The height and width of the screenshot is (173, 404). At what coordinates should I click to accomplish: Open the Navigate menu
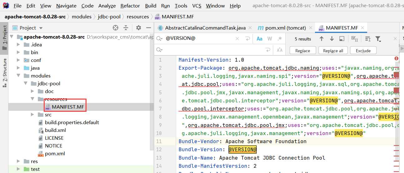coord(66,6)
